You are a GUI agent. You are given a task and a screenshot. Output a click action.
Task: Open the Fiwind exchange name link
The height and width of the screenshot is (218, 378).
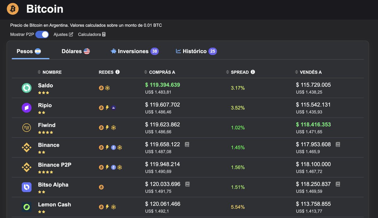(x=47, y=125)
